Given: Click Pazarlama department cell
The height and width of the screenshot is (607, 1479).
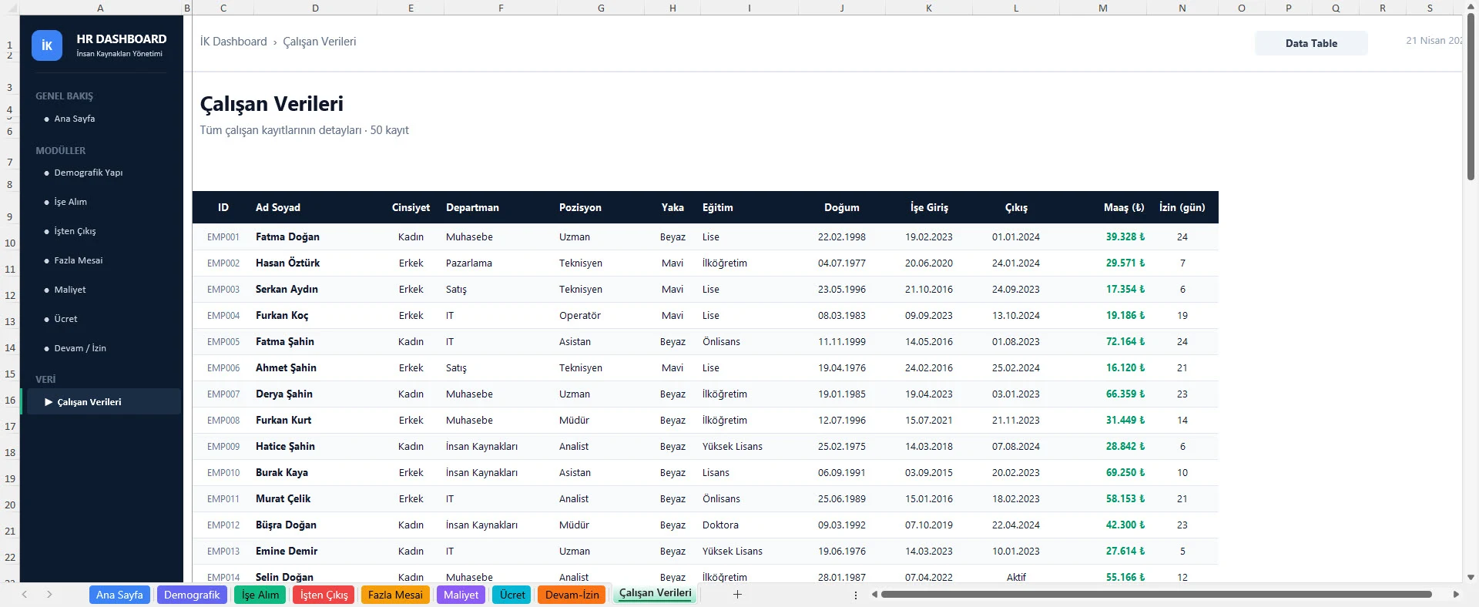Looking at the screenshot, I should [469, 263].
